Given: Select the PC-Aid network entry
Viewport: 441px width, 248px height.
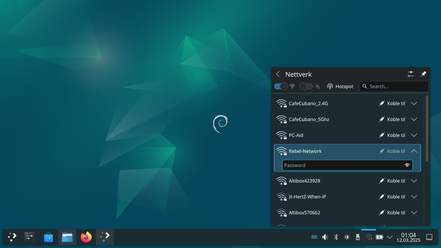Looking at the screenshot, I should [324, 135].
